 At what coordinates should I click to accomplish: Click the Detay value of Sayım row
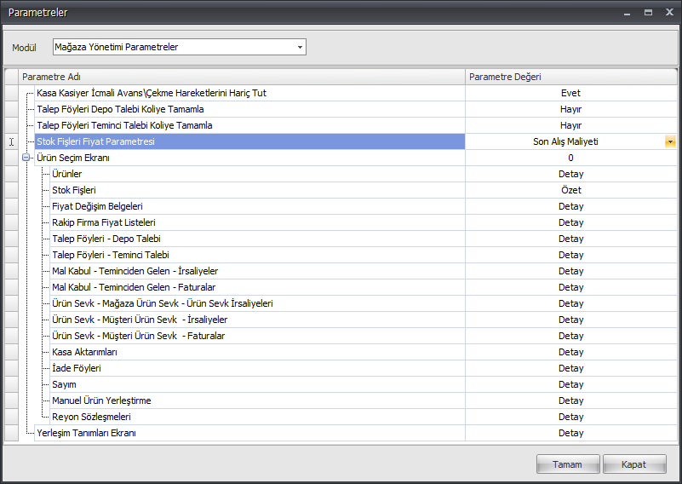pyautogui.click(x=571, y=384)
